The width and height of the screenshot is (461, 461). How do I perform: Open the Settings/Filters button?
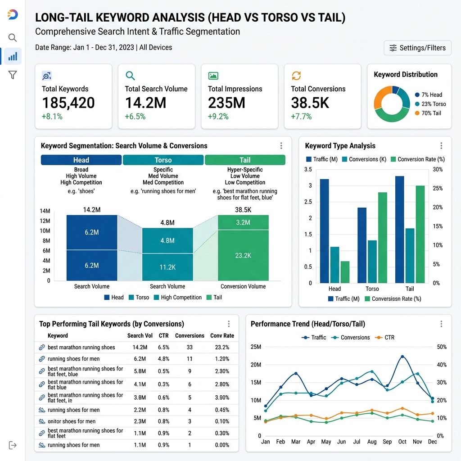(417, 48)
